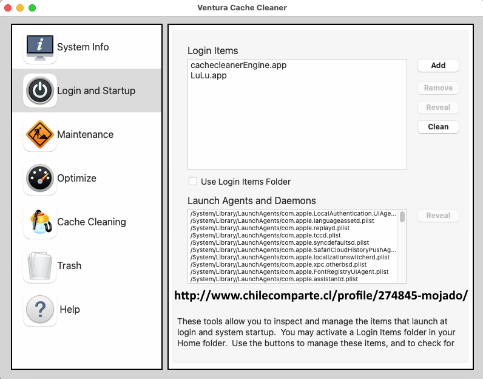This screenshot has width=483, height=379.
Task: Switch to Cache Cleaning section label
Action: 92,222
